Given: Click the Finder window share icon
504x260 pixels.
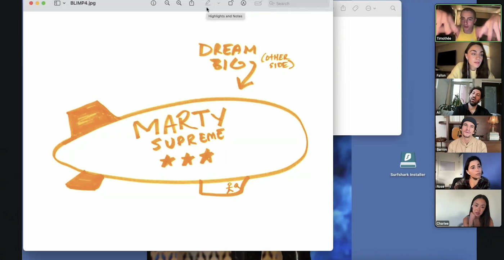Looking at the screenshot, I should pos(343,8).
